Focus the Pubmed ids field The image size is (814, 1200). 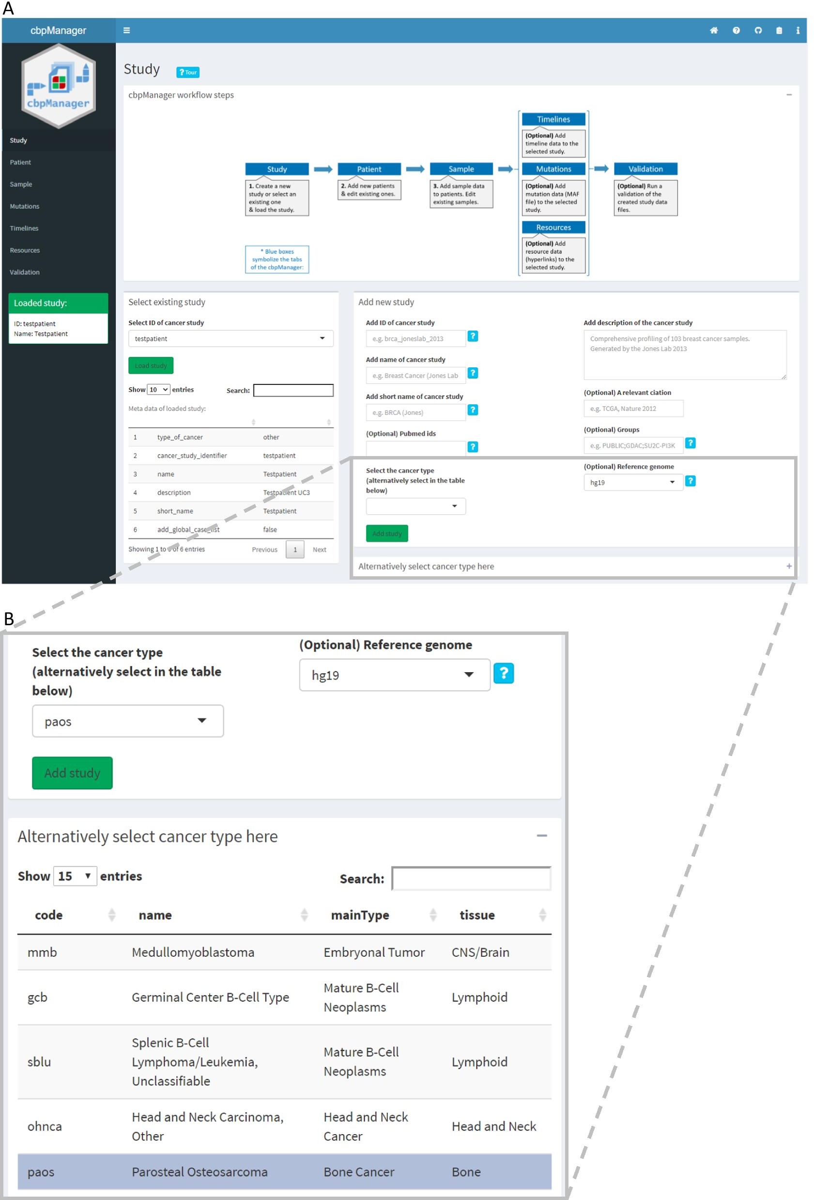point(416,449)
